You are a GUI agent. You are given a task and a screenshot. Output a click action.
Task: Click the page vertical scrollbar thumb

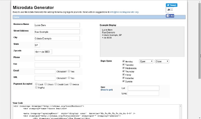point(200,41)
